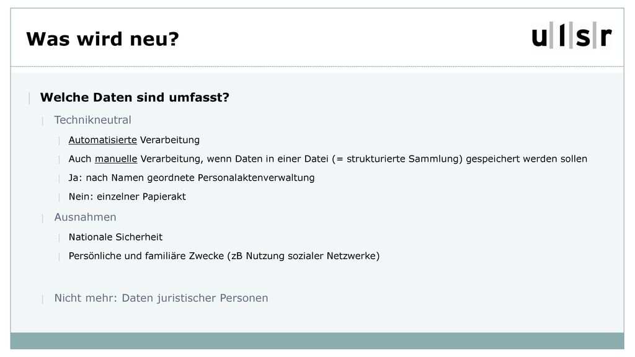Click the ullsr logo
This screenshot has width=635, height=357.
[x=571, y=35]
